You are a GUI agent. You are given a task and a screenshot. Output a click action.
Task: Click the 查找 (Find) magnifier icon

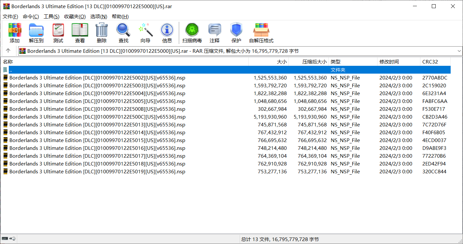124,30
